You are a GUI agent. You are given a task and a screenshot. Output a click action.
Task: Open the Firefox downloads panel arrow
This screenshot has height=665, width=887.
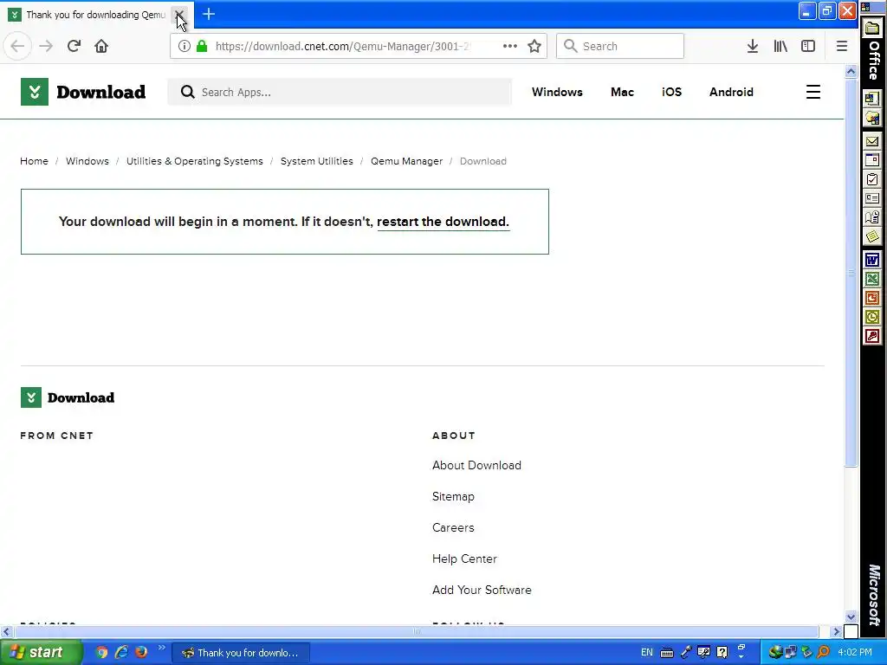753,46
